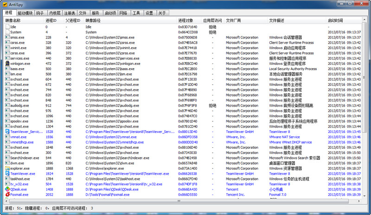Click description VMware NAT Service
Viewport: 371px width, 215px height.
284,137
